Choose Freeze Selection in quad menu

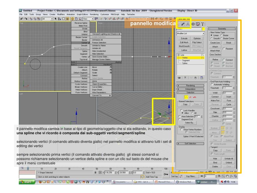coord(99,43)
